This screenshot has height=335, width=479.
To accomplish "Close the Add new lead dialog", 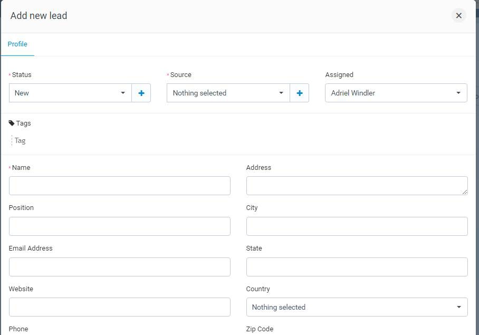I will [x=458, y=16].
